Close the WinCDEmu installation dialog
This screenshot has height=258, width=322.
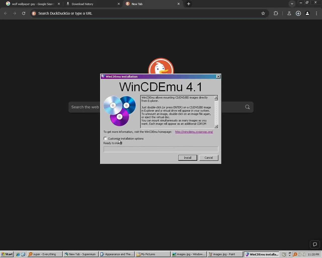218,76
